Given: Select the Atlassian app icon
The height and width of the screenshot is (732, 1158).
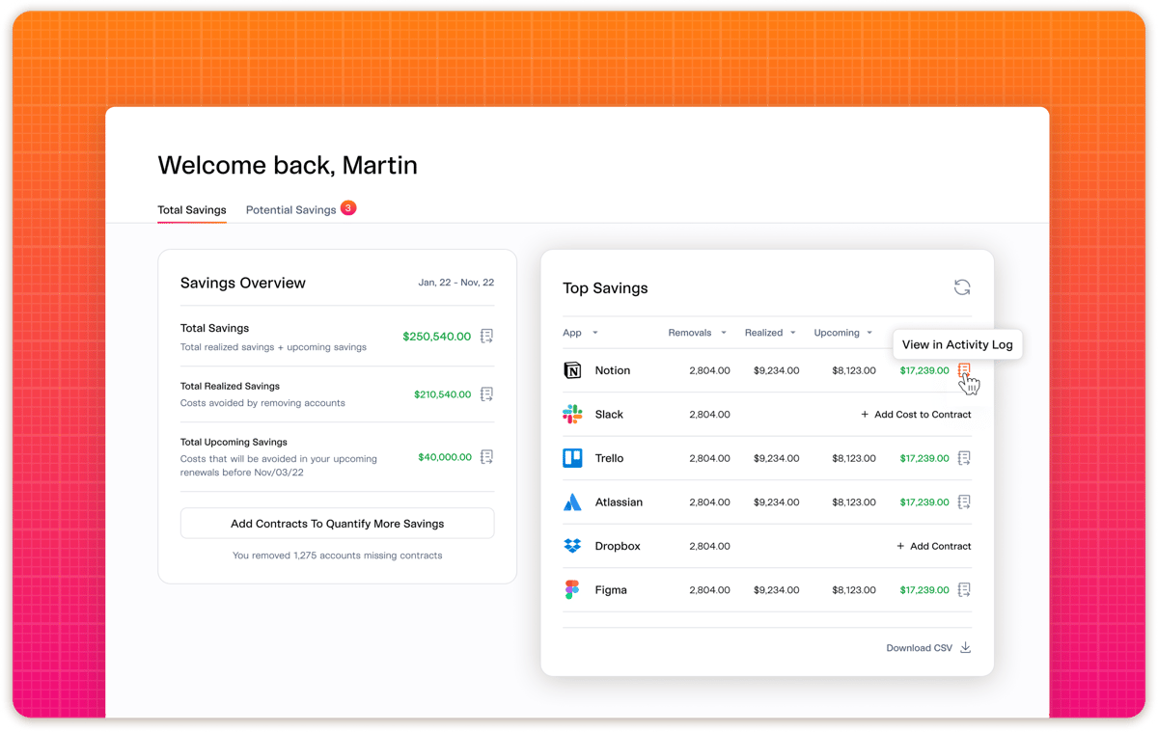Looking at the screenshot, I should pos(573,502).
